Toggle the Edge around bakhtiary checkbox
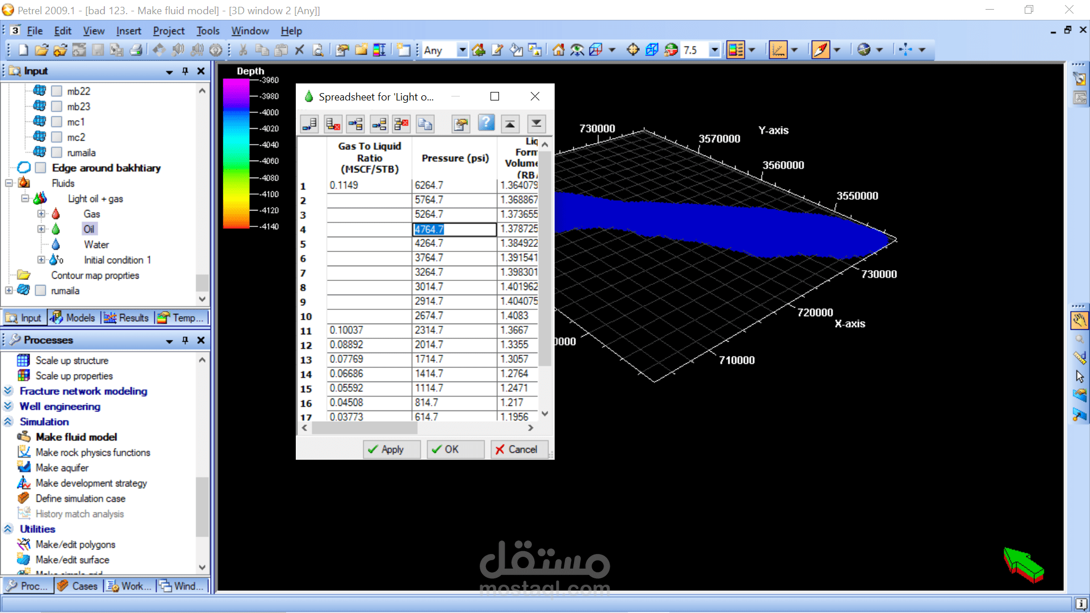Image resolution: width=1090 pixels, height=613 pixels. pos(40,167)
